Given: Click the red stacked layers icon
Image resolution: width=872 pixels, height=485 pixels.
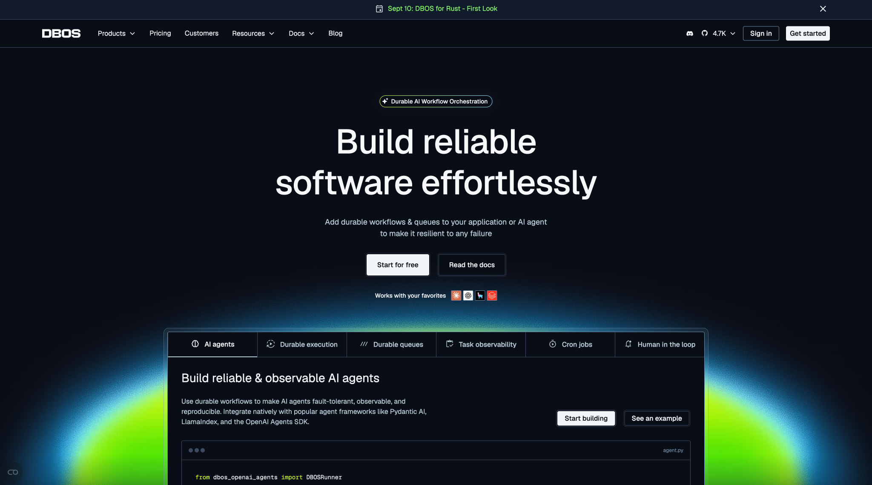Looking at the screenshot, I should pyautogui.click(x=492, y=296).
